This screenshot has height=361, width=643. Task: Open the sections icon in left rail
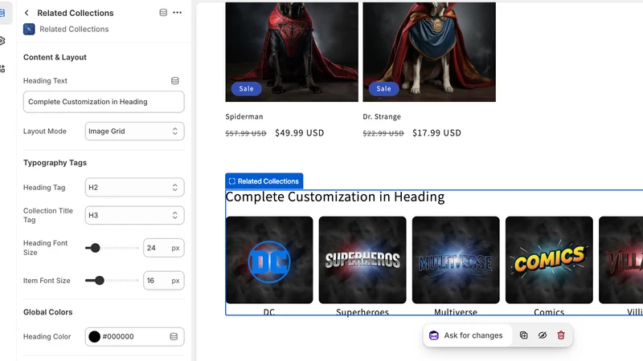click(x=2, y=13)
